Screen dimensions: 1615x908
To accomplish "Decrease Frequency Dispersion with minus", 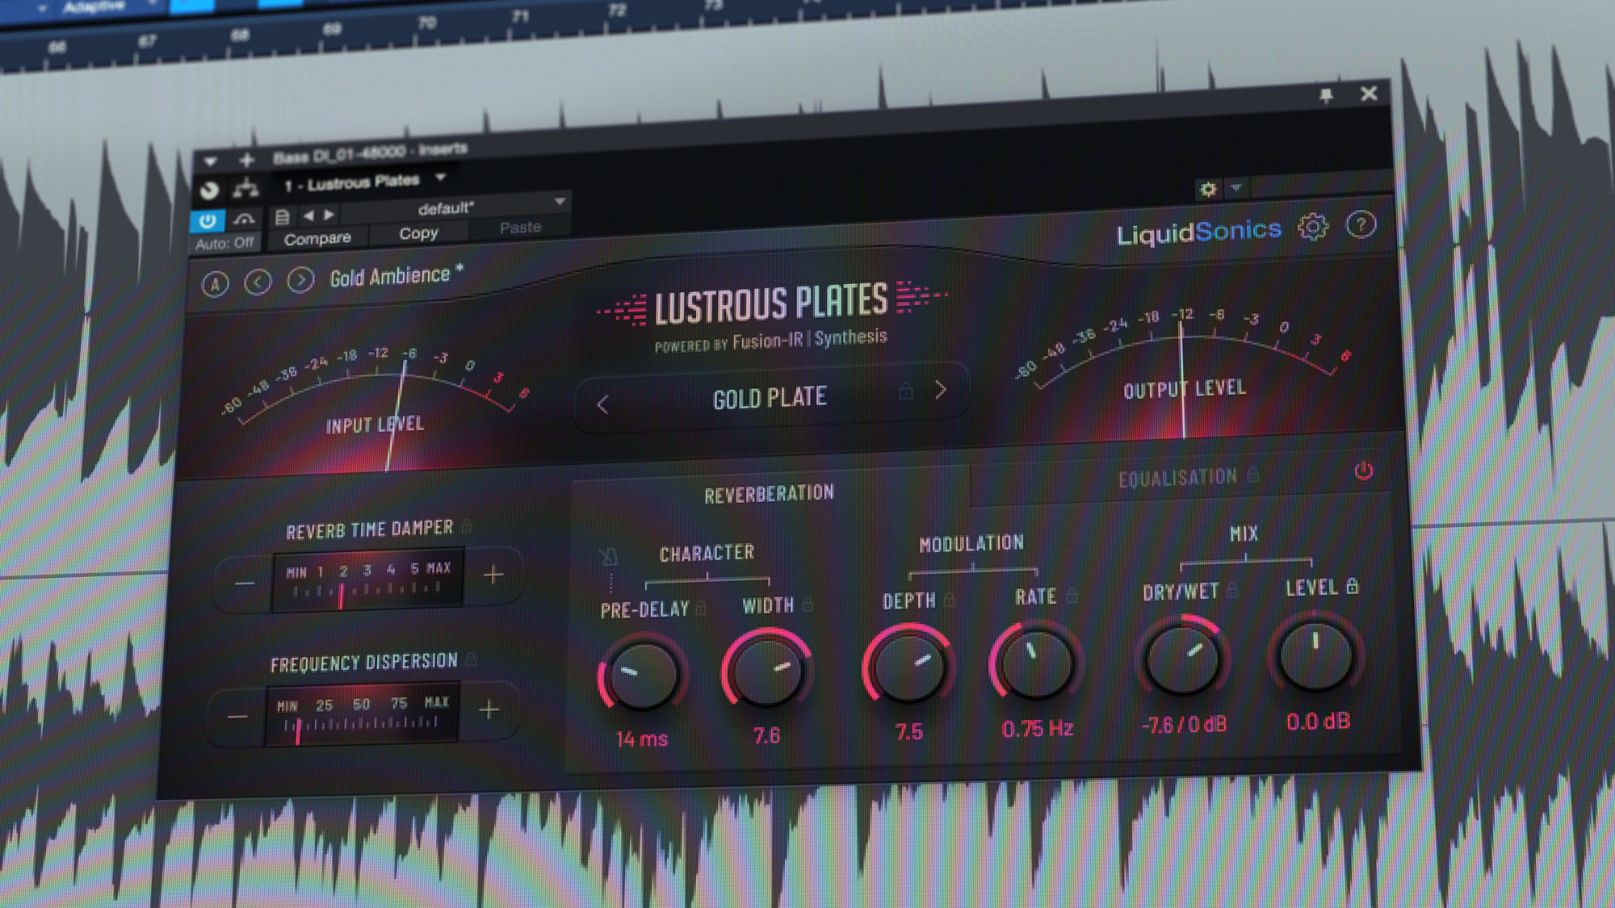I will [x=237, y=717].
